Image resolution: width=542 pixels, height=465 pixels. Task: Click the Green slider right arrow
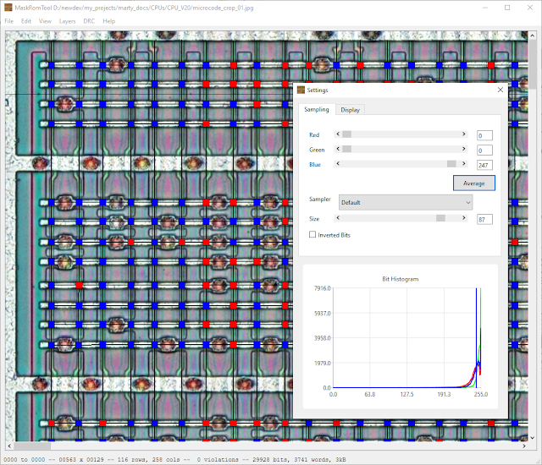tap(464, 149)
